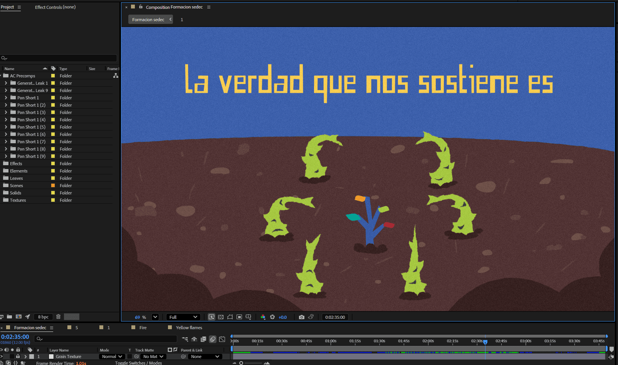Click composition navigator arrow beside Formacion sedec

[x=170, y=19]
